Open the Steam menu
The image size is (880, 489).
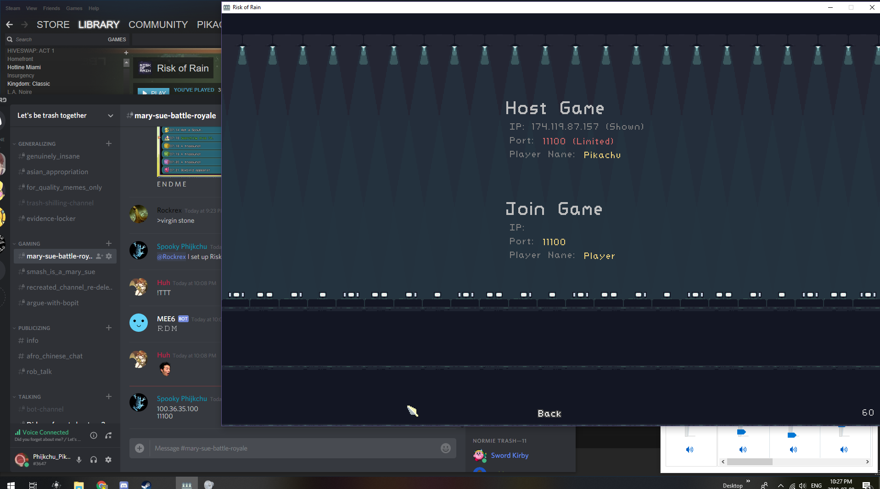click(13, 8)
